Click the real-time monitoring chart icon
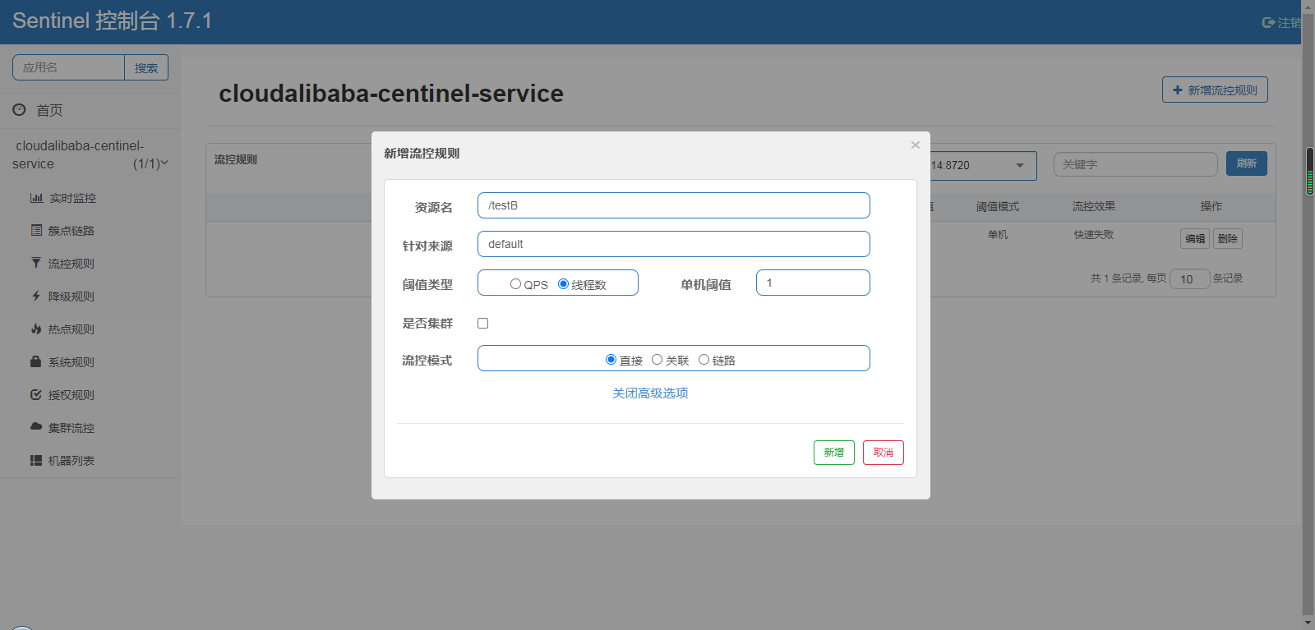Viewport: 1315px width, 630px height. [x=36, y=198]
